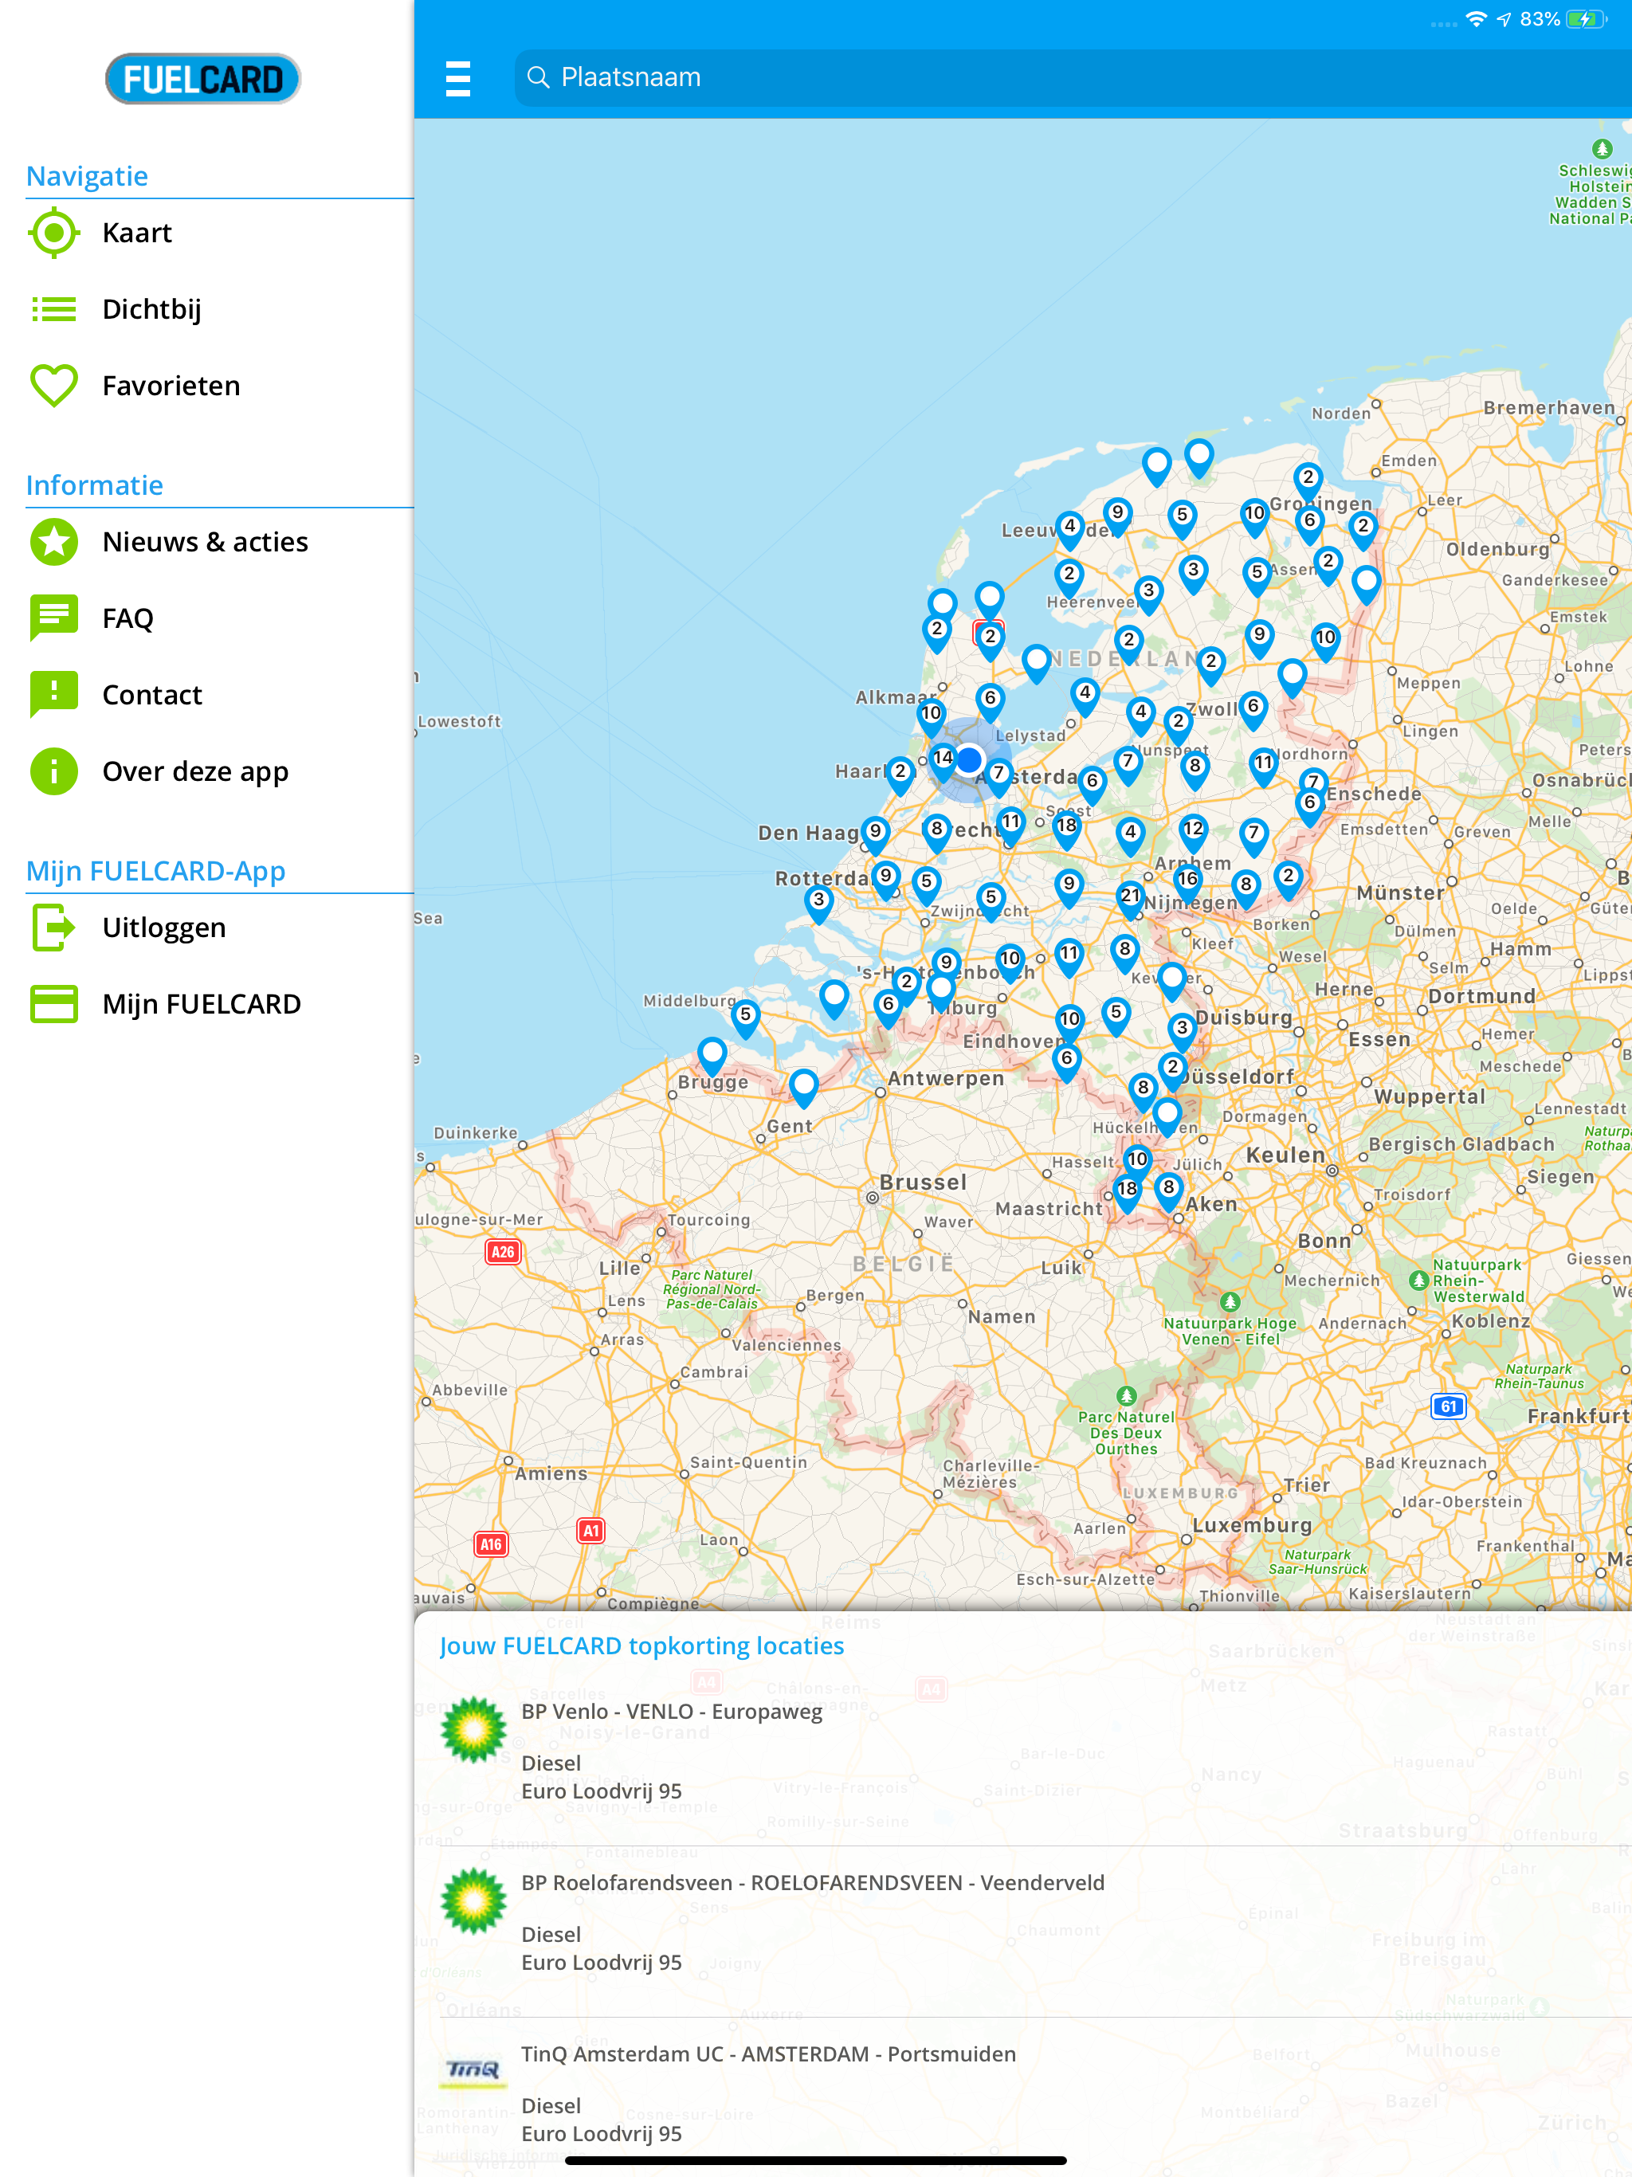Tap the location services arrow icon

(1503, 20)
